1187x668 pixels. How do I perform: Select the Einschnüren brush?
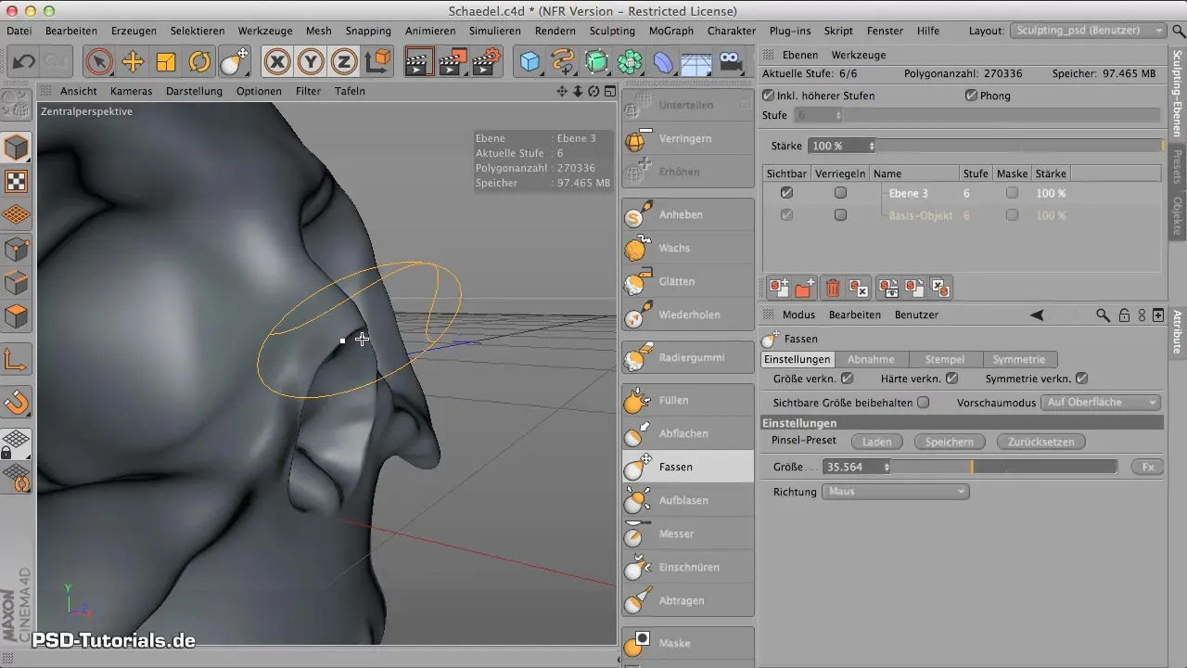click(x=688, y=567)
